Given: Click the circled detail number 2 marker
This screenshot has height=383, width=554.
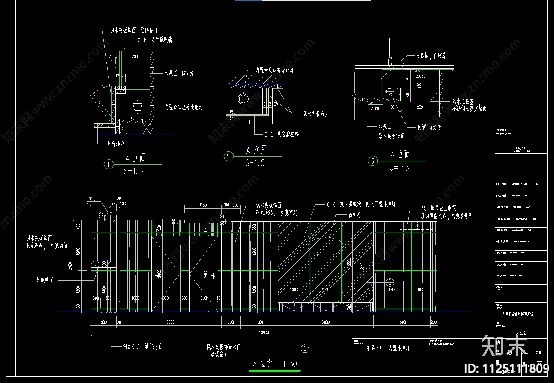Looking at the screenshot, I should tap(229, 156).
